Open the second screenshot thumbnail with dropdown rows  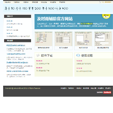pyautogui.click(x=63, y=39)
